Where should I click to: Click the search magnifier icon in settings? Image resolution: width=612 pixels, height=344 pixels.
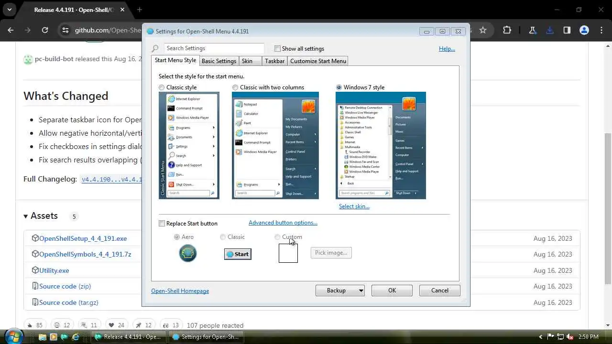click(155, 48)
